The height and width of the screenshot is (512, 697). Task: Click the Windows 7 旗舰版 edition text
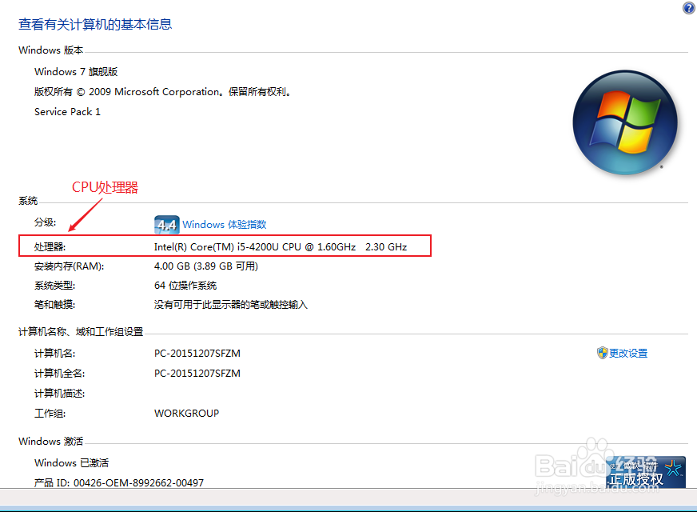pos(76,72)
